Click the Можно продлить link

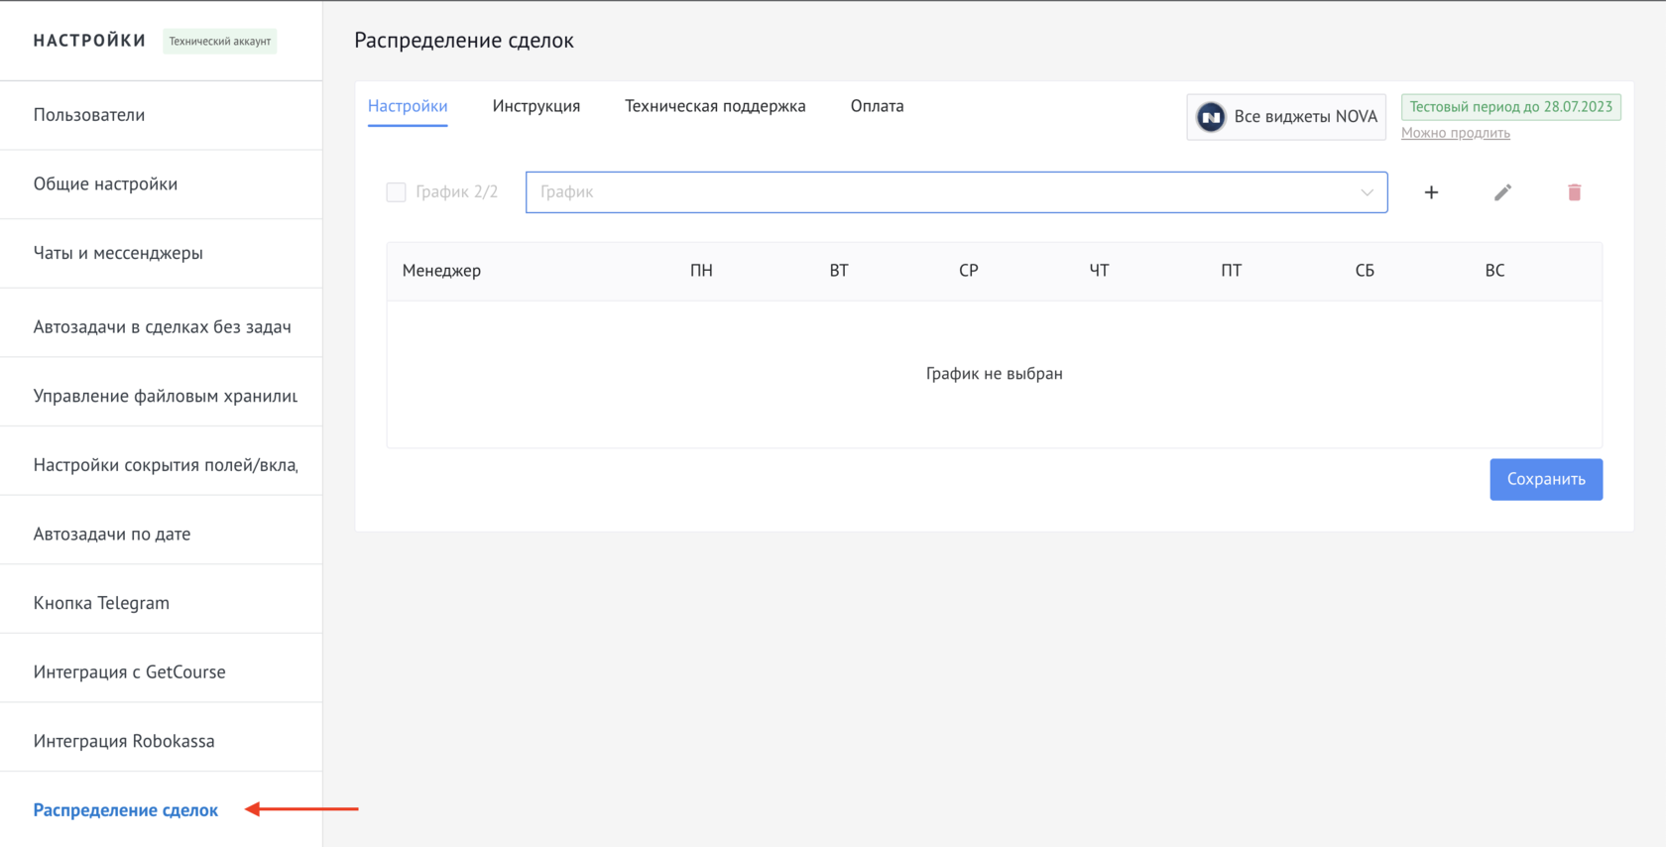coord(1455,133)
